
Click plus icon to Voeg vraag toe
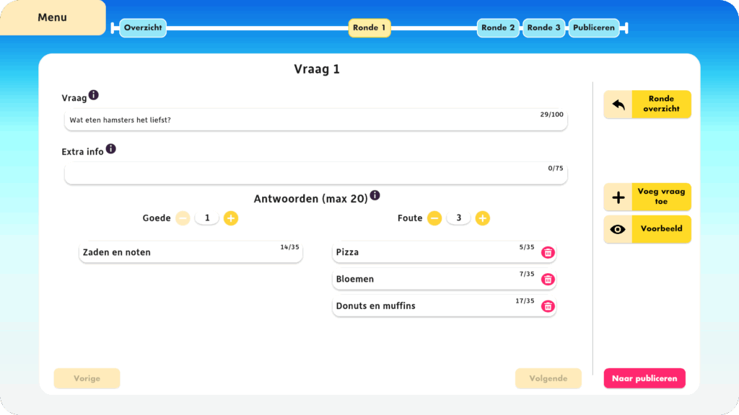pos(618,197)
